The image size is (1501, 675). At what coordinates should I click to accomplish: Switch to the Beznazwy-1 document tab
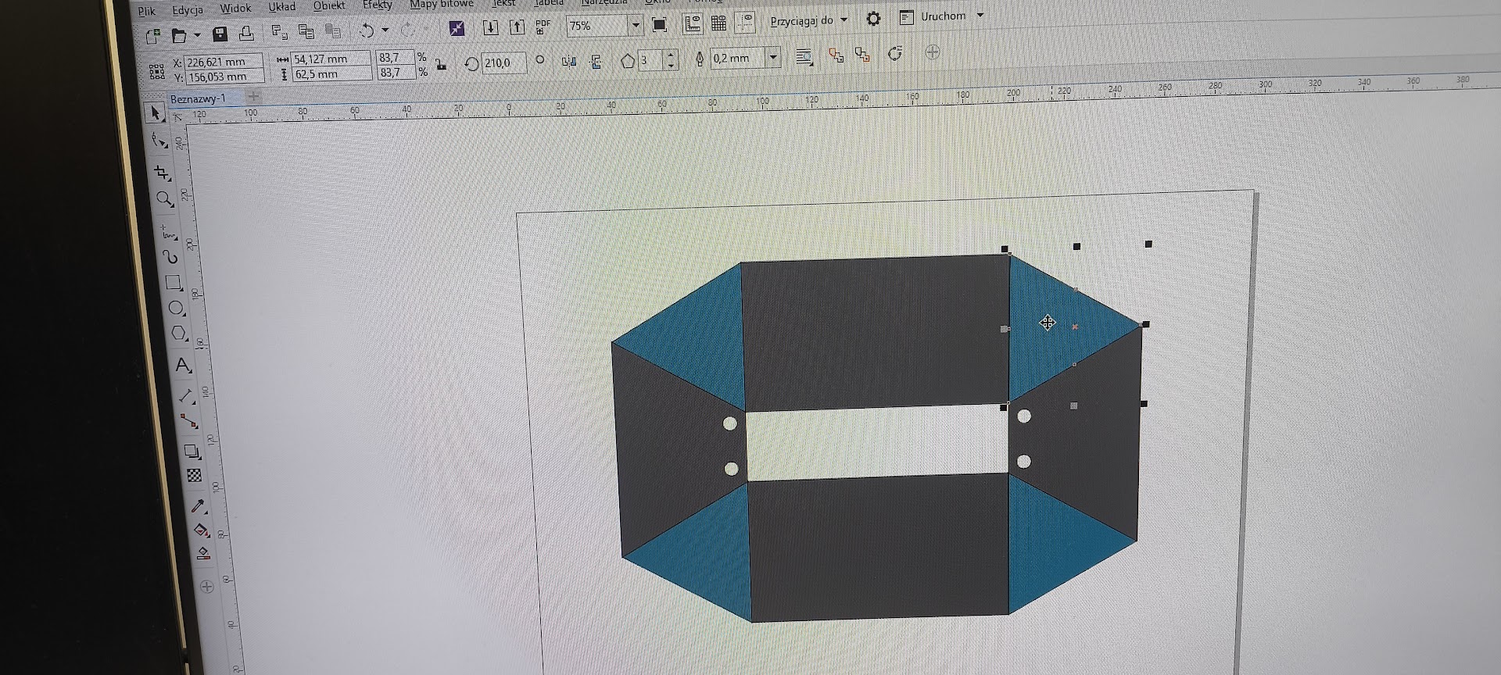pyautogui.click(x=198, y=98)
